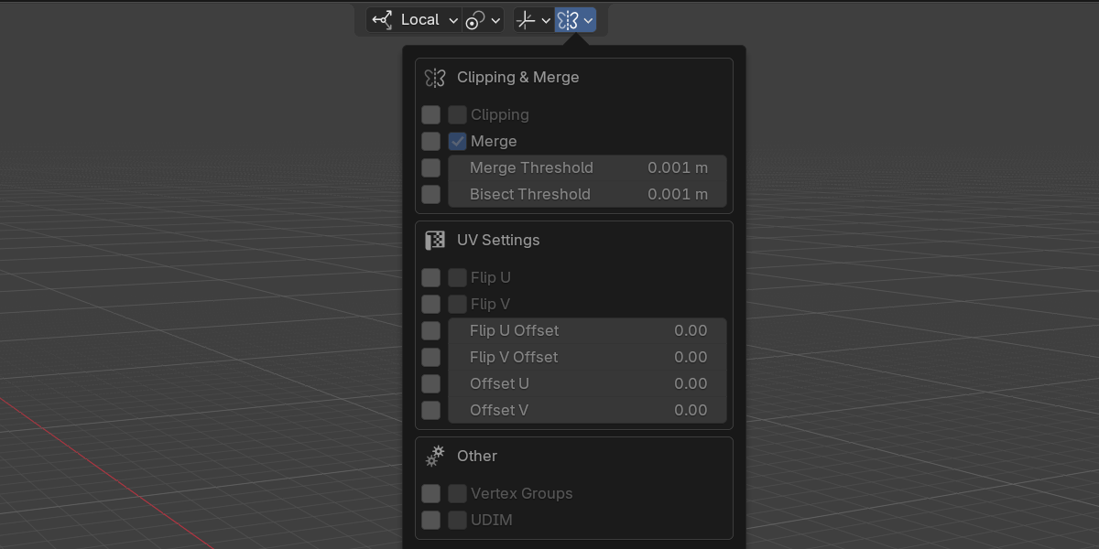Click the Other panel gears icon
This screenshot has height=549, width=1099.
click(x=435, y=456)
